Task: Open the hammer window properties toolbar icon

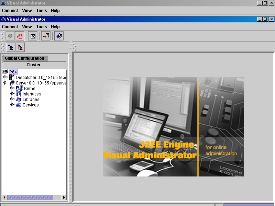Action: (x=33, y=36)
